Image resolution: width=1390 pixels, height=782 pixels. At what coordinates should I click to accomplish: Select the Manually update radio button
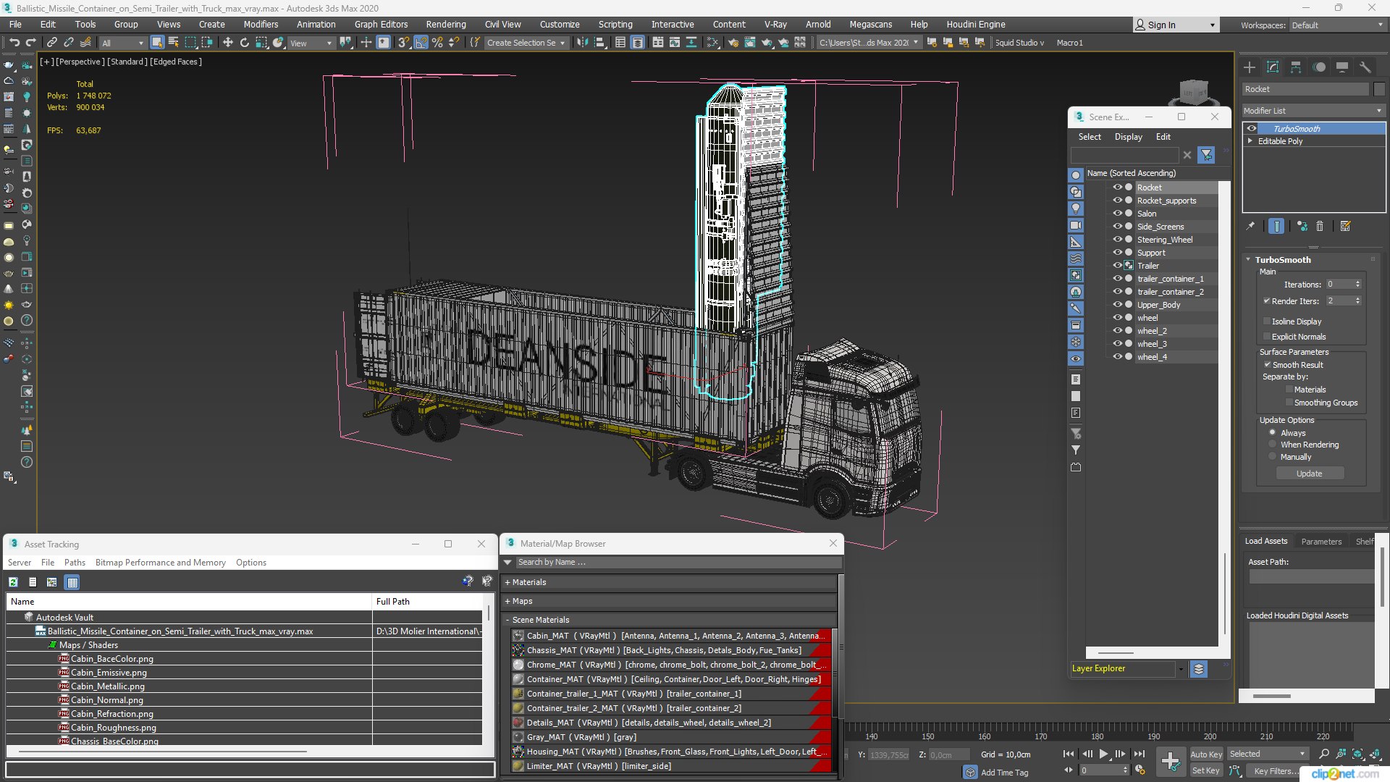pyautogui.click(x=1272, y=457)
